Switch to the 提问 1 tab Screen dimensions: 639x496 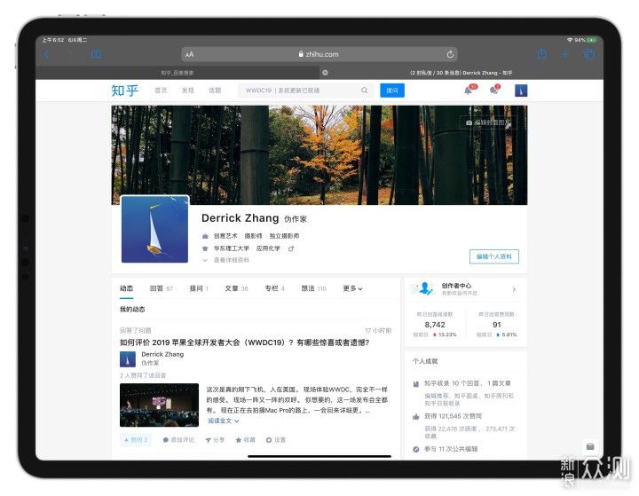click(x=199, y=288)
